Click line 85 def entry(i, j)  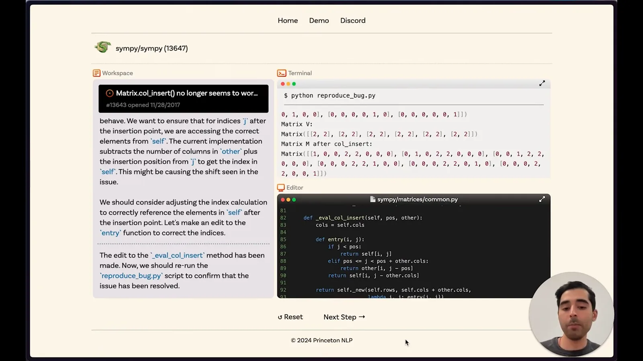point(340,239)
